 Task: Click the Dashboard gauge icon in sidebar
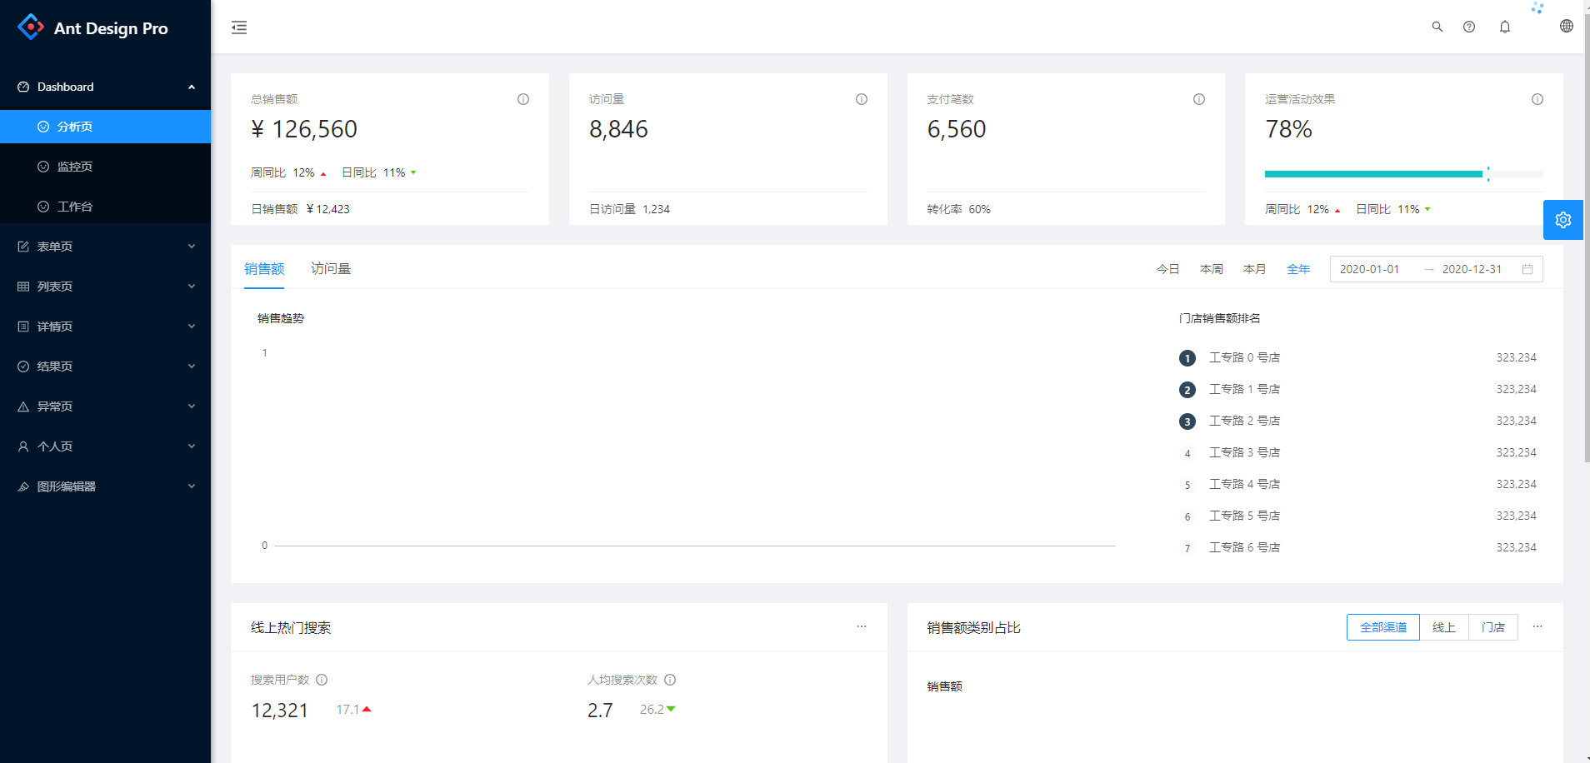point(23,87)
